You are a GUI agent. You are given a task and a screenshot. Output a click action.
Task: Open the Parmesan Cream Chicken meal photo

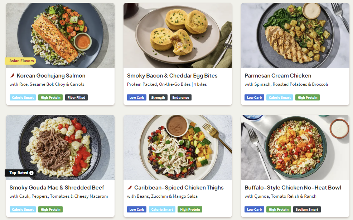(x=295, y=36)
